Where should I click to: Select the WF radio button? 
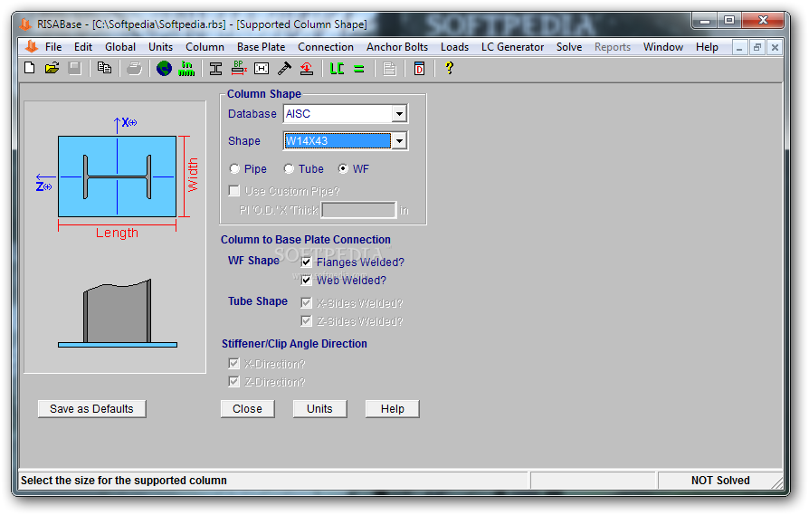pyautogui.click(x=343, y=168)
